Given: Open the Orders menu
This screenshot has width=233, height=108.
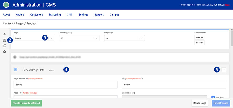Looking at the screenshot, I should point(20,15).
